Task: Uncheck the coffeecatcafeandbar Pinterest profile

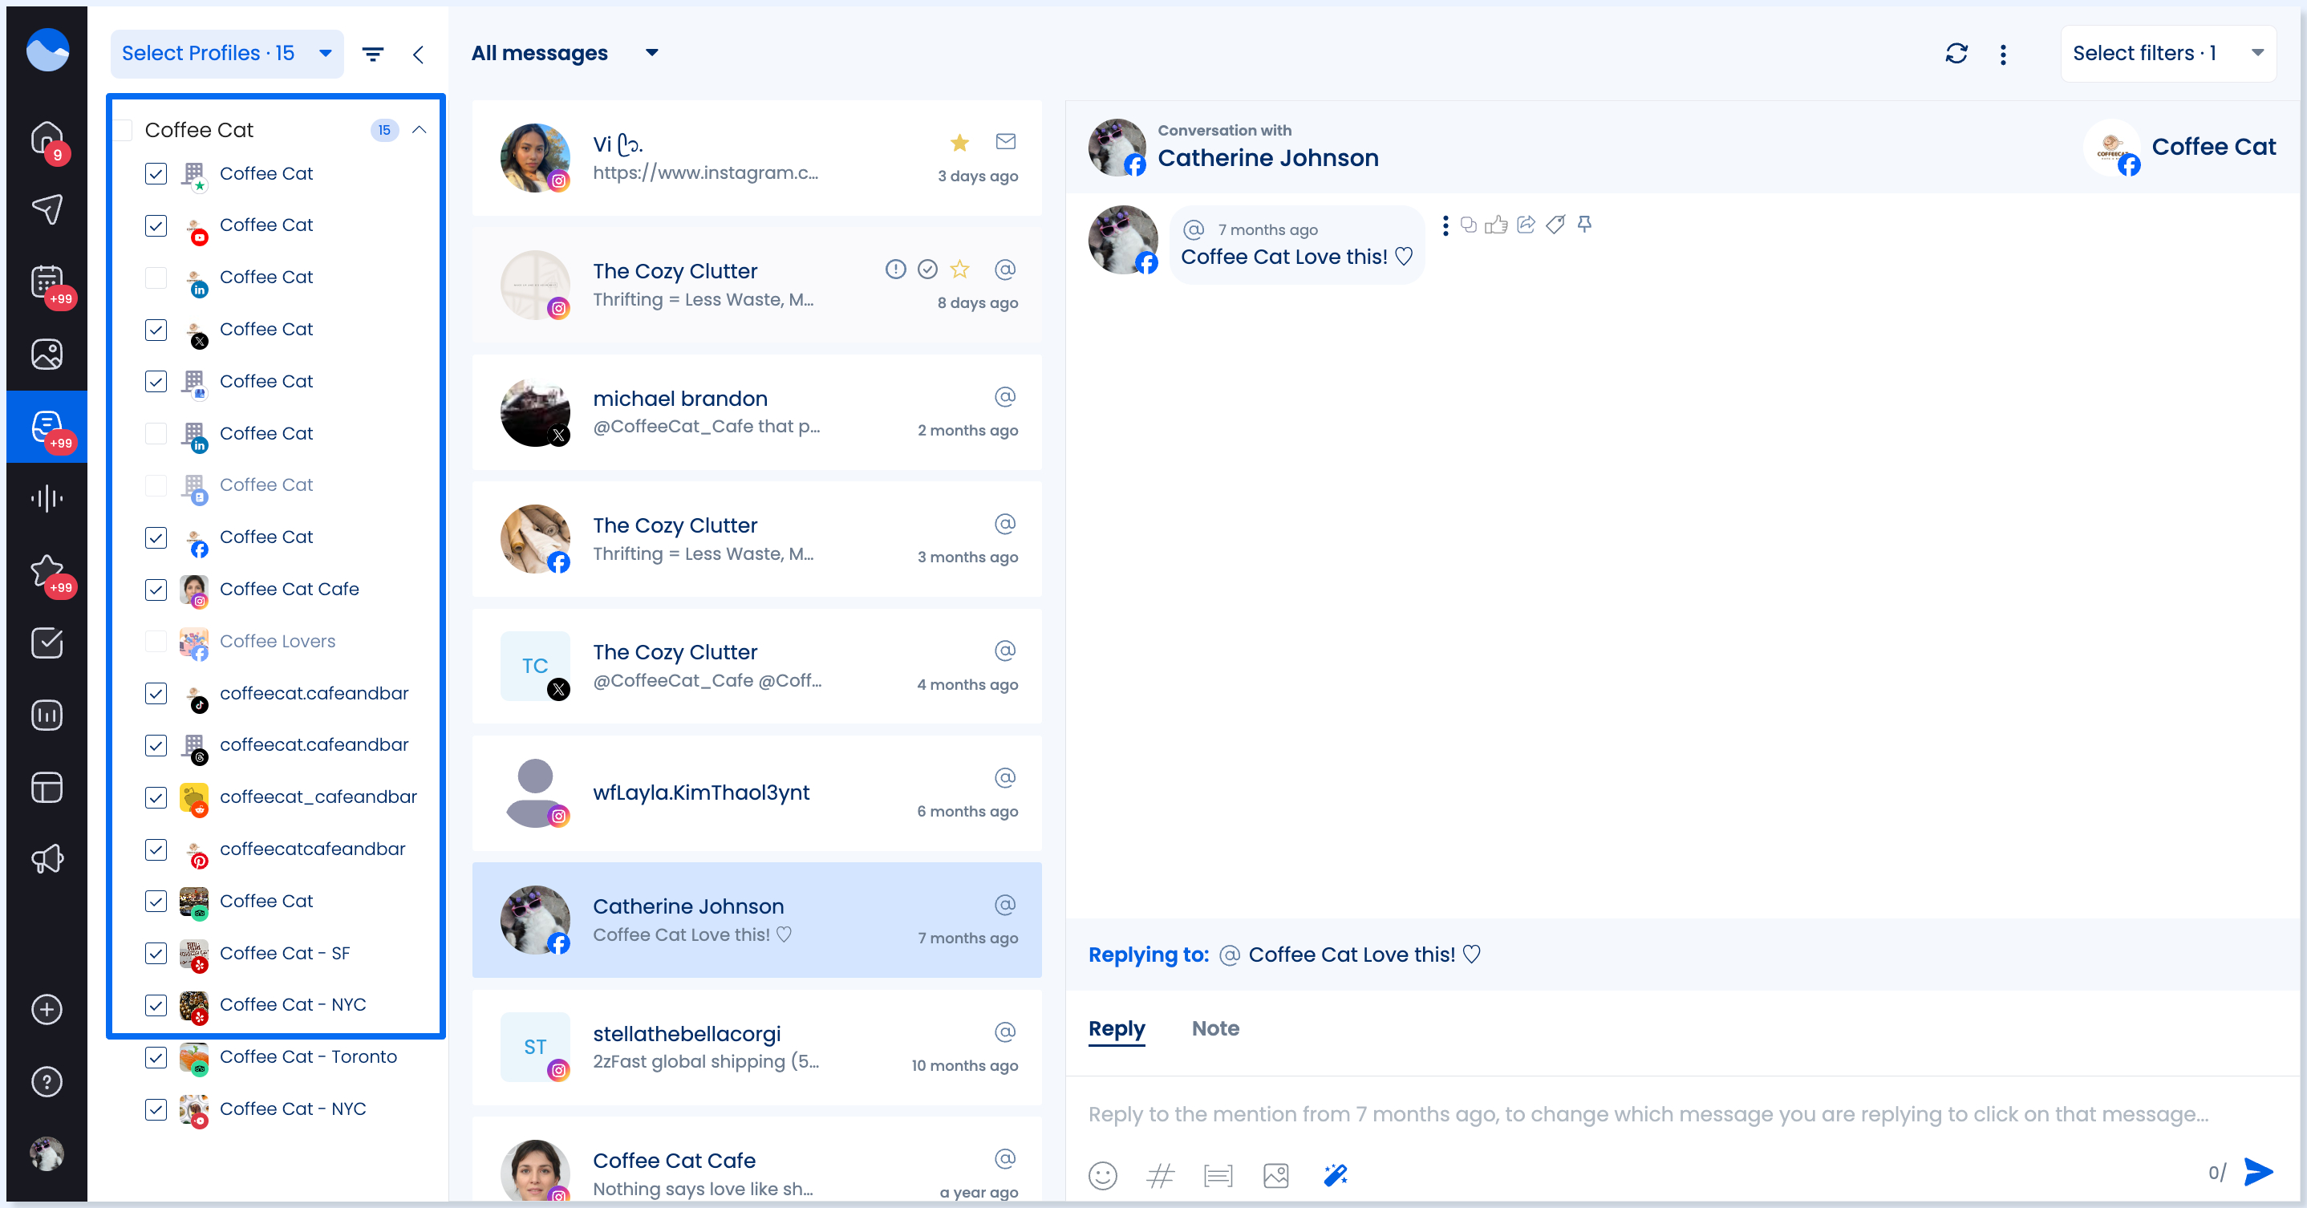Action: [156, 849]
